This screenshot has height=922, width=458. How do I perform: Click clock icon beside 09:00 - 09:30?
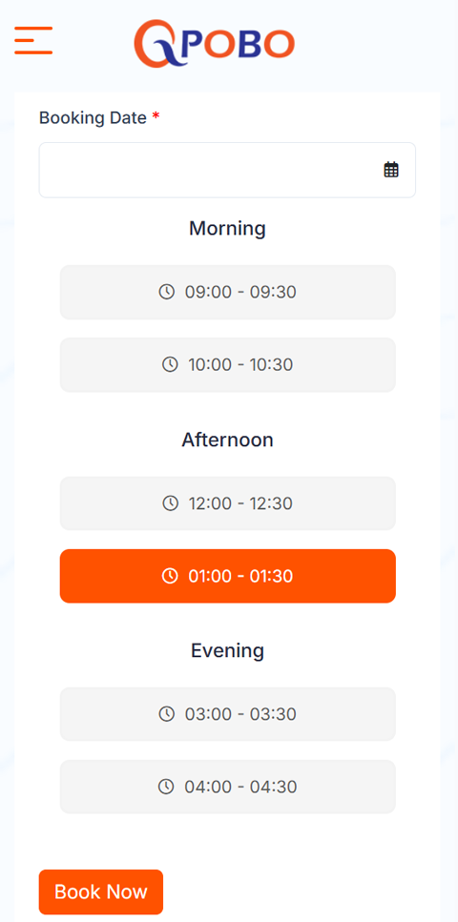click(167, 292)
